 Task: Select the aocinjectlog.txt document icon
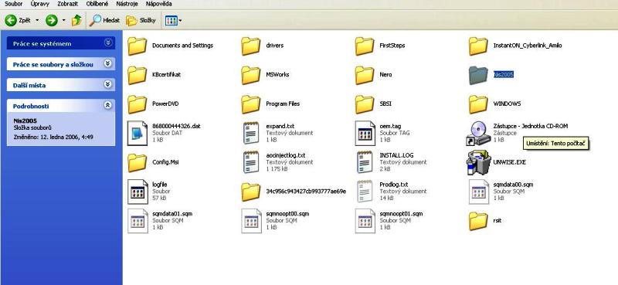[x=251, y=162]
